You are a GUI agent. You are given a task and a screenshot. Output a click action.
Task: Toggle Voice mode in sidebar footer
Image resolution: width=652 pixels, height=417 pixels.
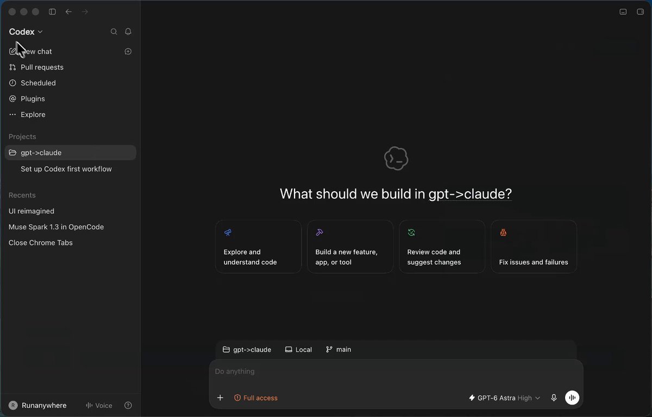click(x=99, y=405)
